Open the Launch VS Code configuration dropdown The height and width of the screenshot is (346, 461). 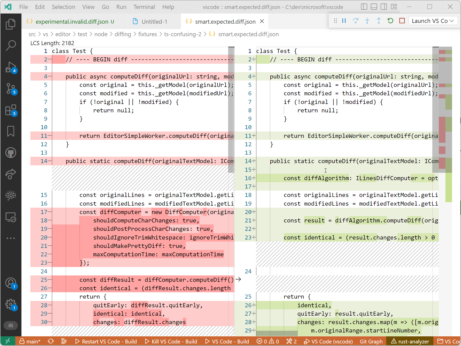[x=433, y=21]
